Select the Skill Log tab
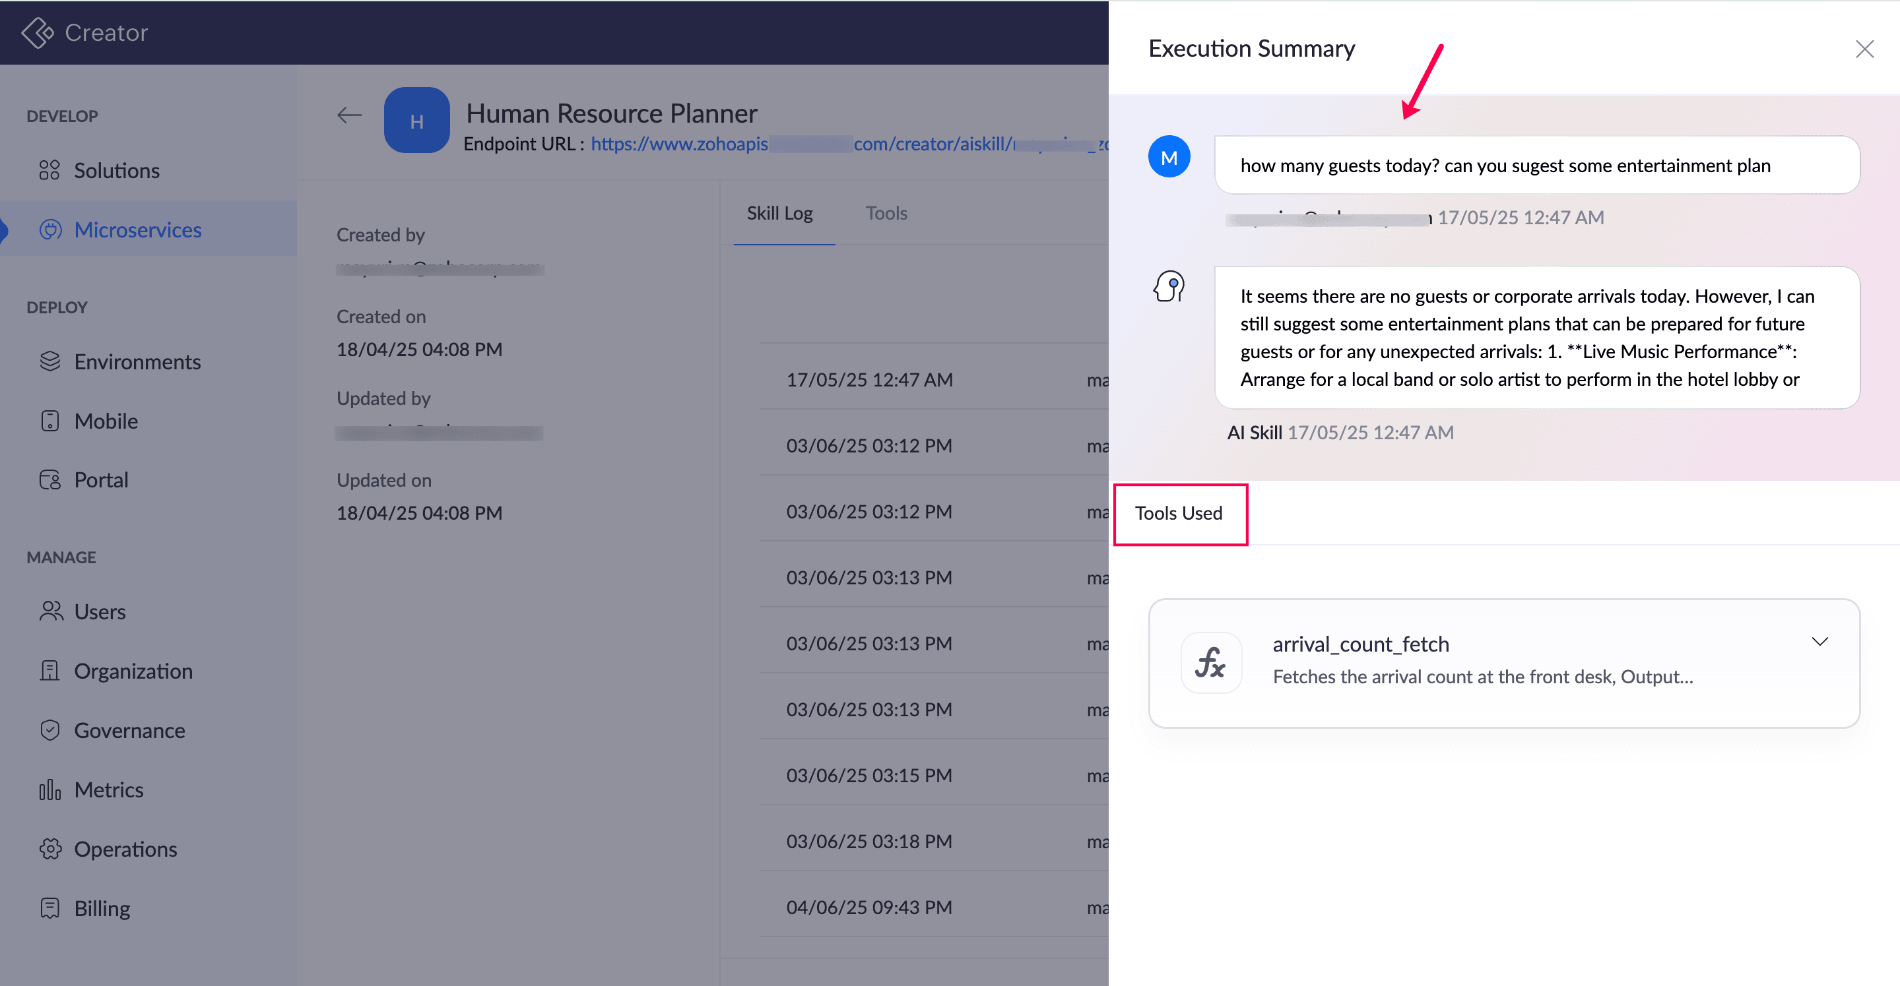The width and height of the screenshot is (1900, 986). coord(779,213)
